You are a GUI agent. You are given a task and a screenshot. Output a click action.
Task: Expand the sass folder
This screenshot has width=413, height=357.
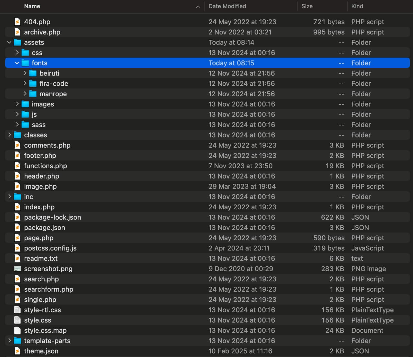click(x=17, y=124)
